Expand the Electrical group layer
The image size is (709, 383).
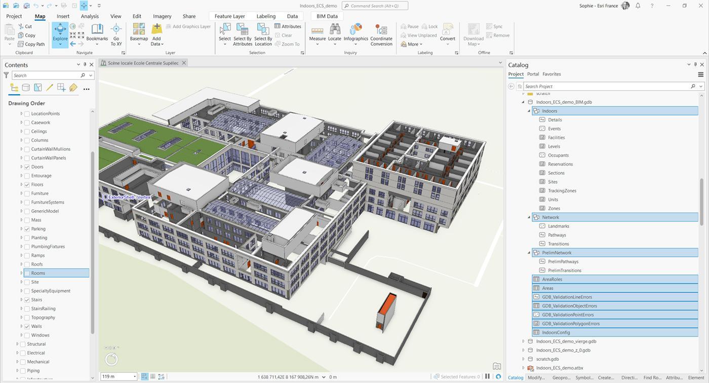point(17,353)
